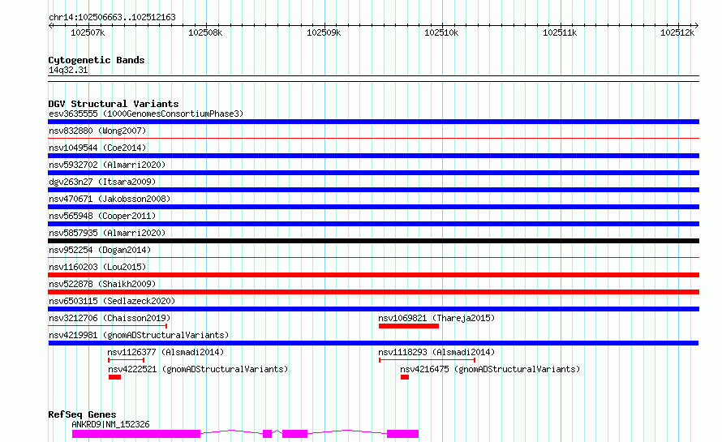Select the red nsv1118293 interval line
The height and width of the screenshot is (442, 722).
coord(428,360)
